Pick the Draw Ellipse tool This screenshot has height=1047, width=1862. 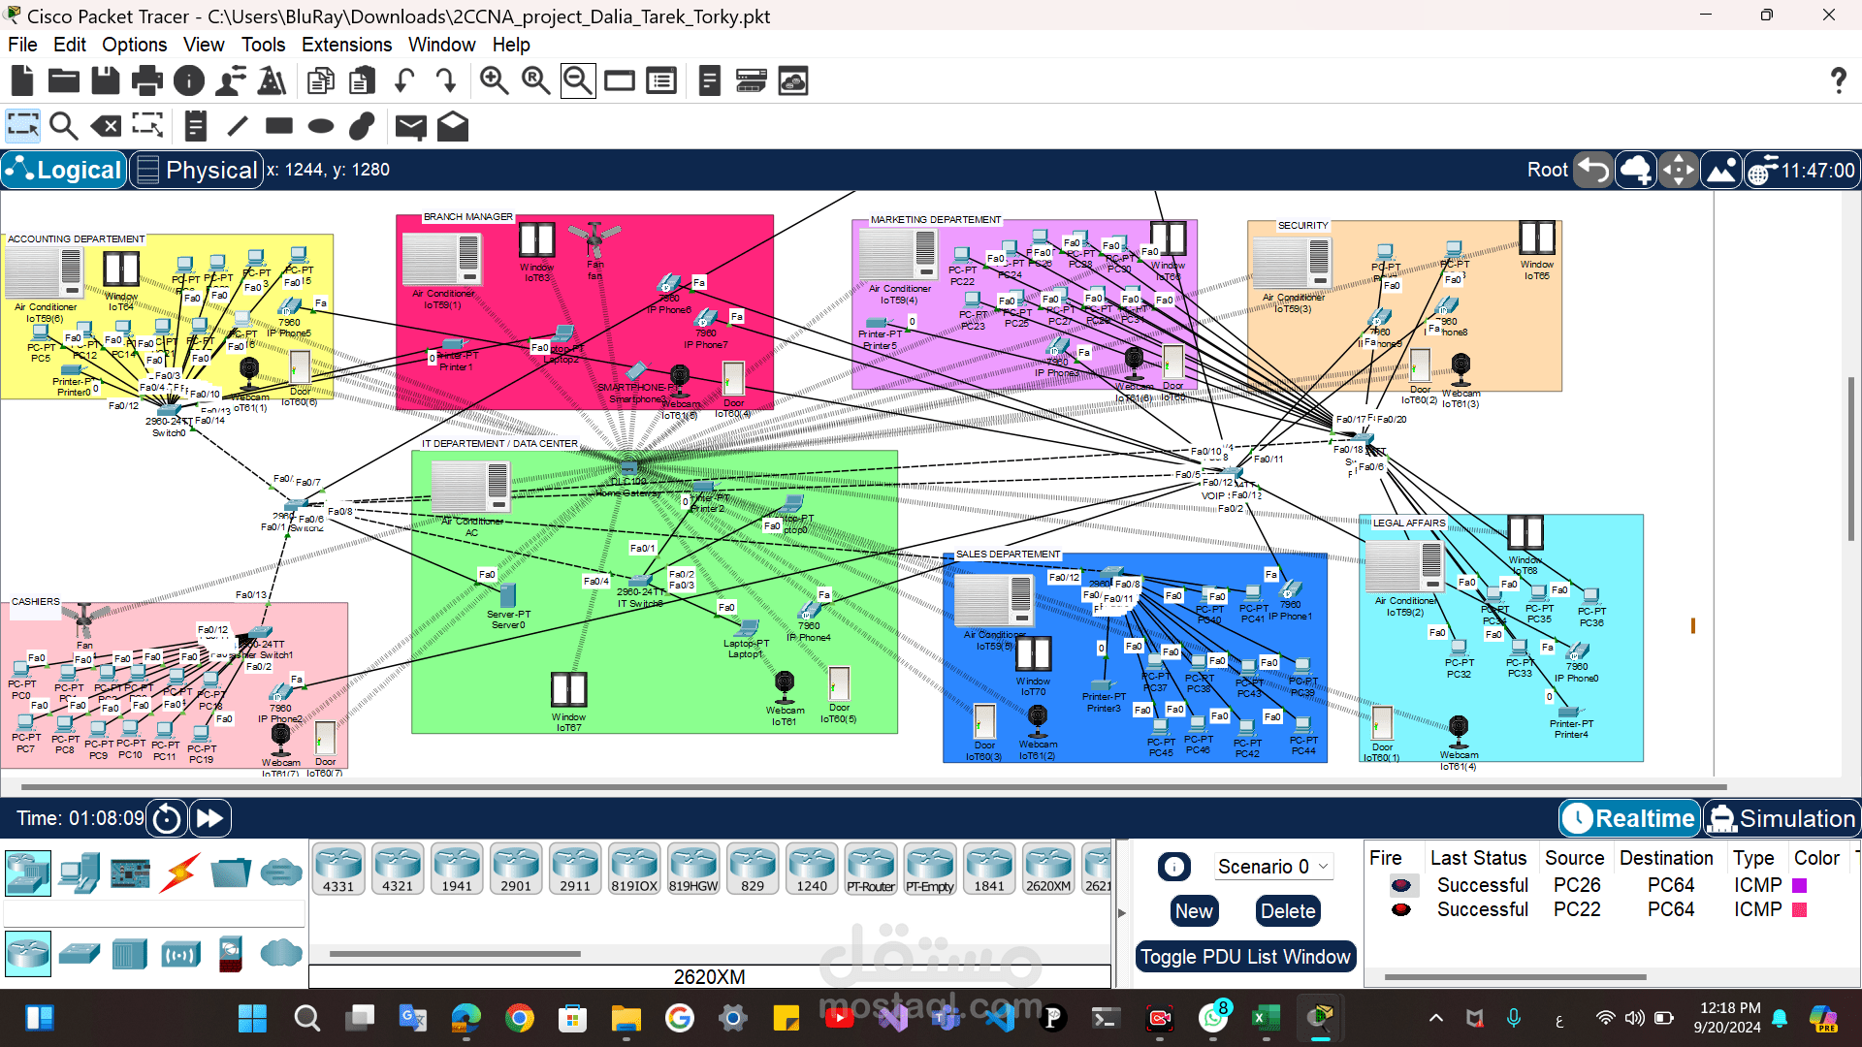[x=321, y=126]
